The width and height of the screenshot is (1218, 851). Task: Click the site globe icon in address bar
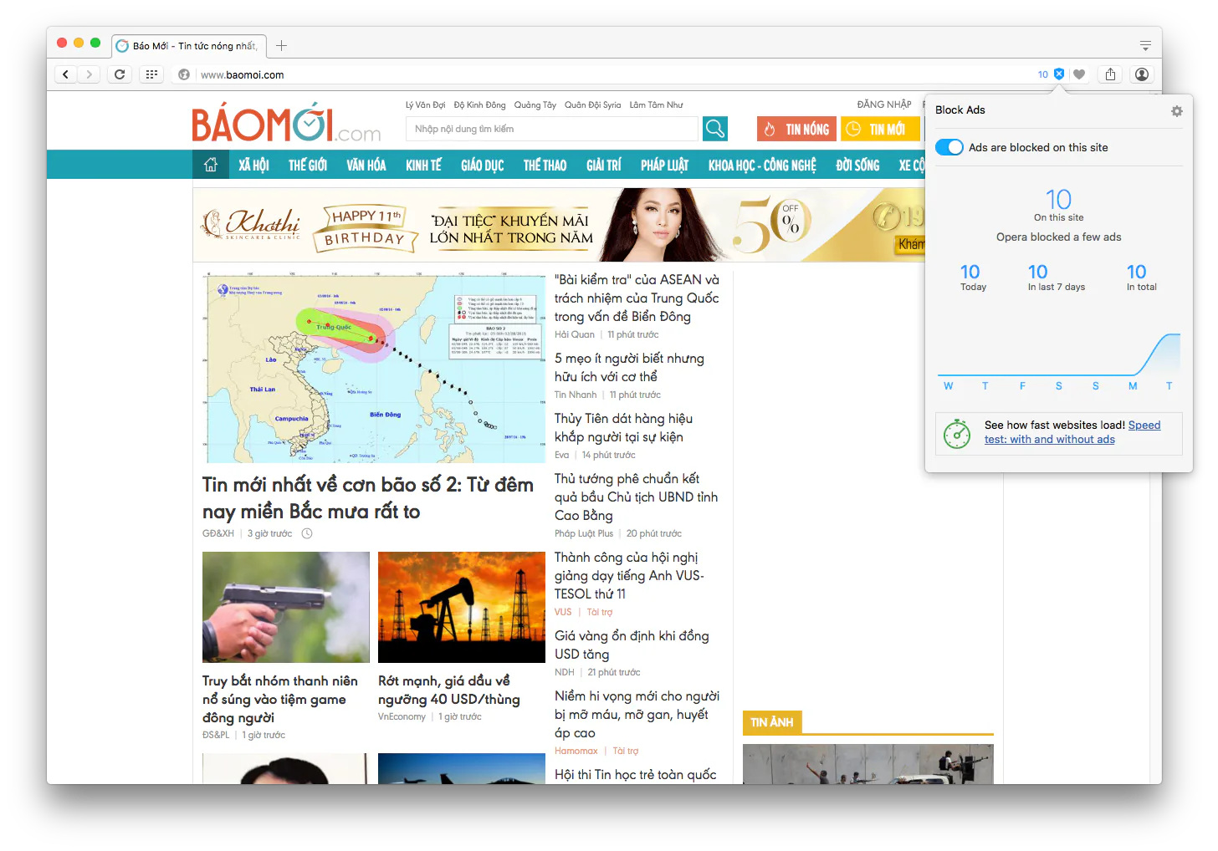point(184,74)
